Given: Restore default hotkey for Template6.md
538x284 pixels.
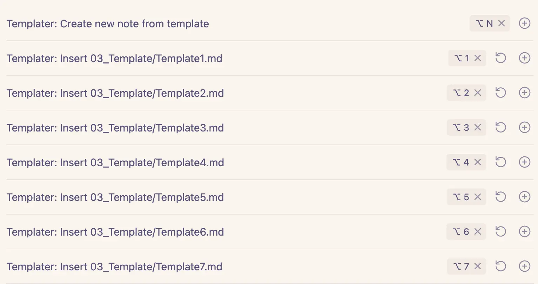Looking at the screenshot, I should pyautogui.click(x=500, y=231).
